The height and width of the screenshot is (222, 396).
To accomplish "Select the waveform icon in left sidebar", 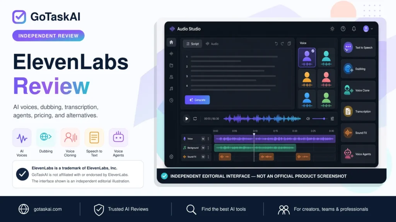I will [x=171, y=54].
